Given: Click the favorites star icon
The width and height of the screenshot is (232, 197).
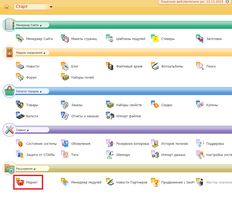Looking at the screenshot, I should tap(7, 7).
